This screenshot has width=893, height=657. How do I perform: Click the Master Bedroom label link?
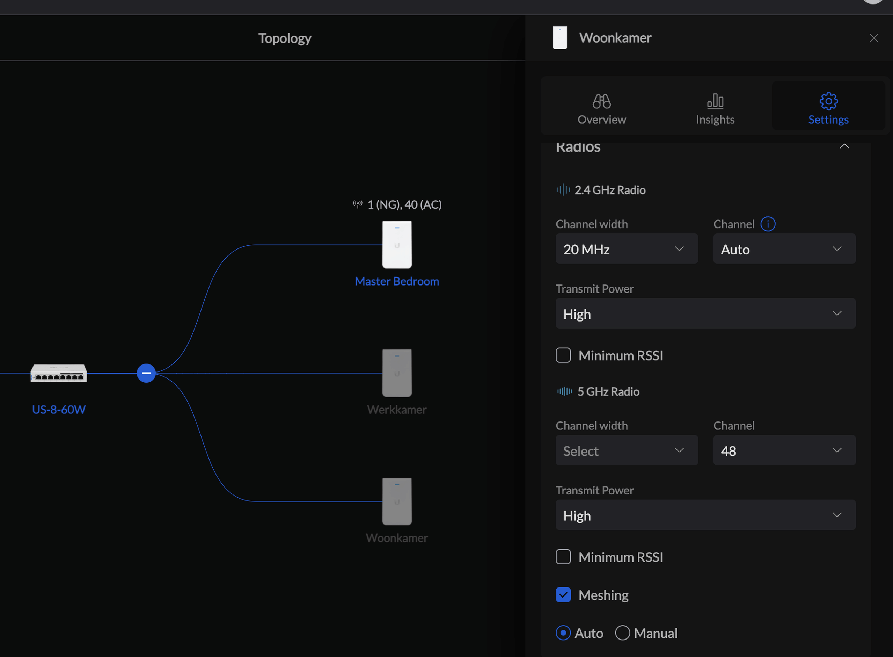tap(397, 281)
